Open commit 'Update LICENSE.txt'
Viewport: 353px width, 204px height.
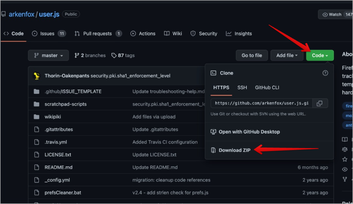[154, 155]
